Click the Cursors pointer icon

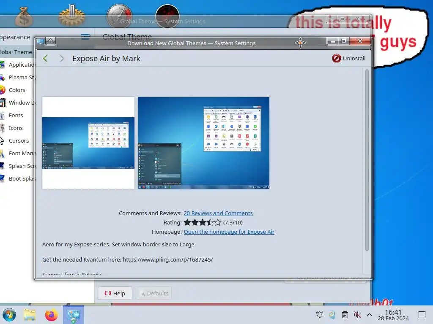coord(2,141)
